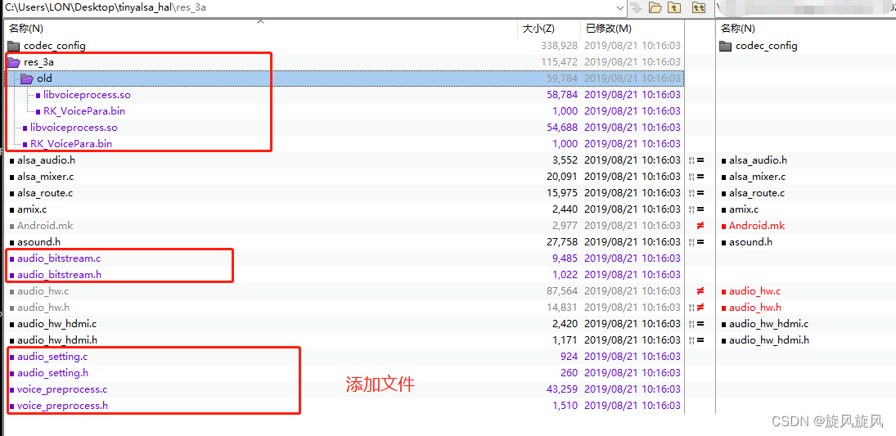Click the equals indicator on the audio_hw_hdmi.c row
The width and height of the screenshot is (896, 436).
click(700, 324)
